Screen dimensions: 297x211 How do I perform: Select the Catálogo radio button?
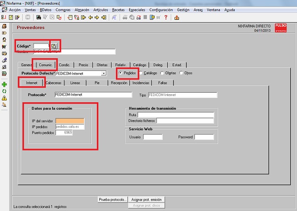[x=141, y=73]
